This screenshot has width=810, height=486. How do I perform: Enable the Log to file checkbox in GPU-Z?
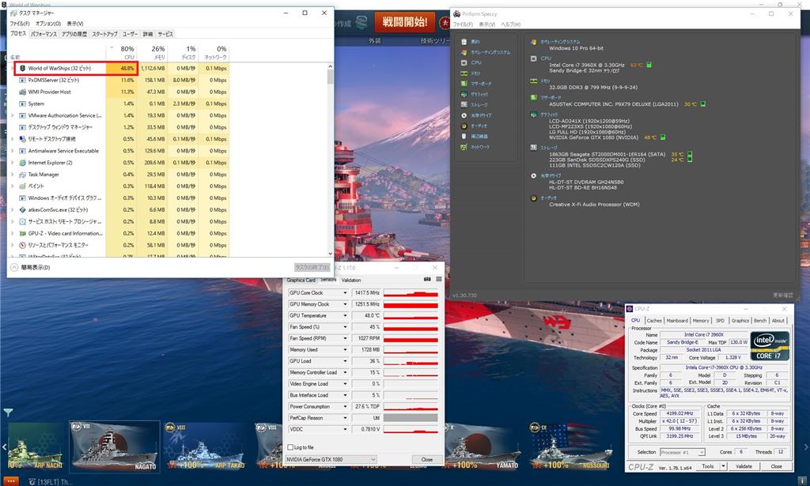pos(290,447)
